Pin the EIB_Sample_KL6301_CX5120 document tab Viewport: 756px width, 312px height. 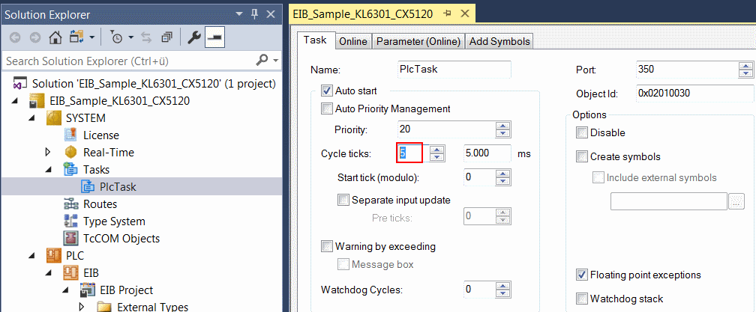[x=448, y=13]
